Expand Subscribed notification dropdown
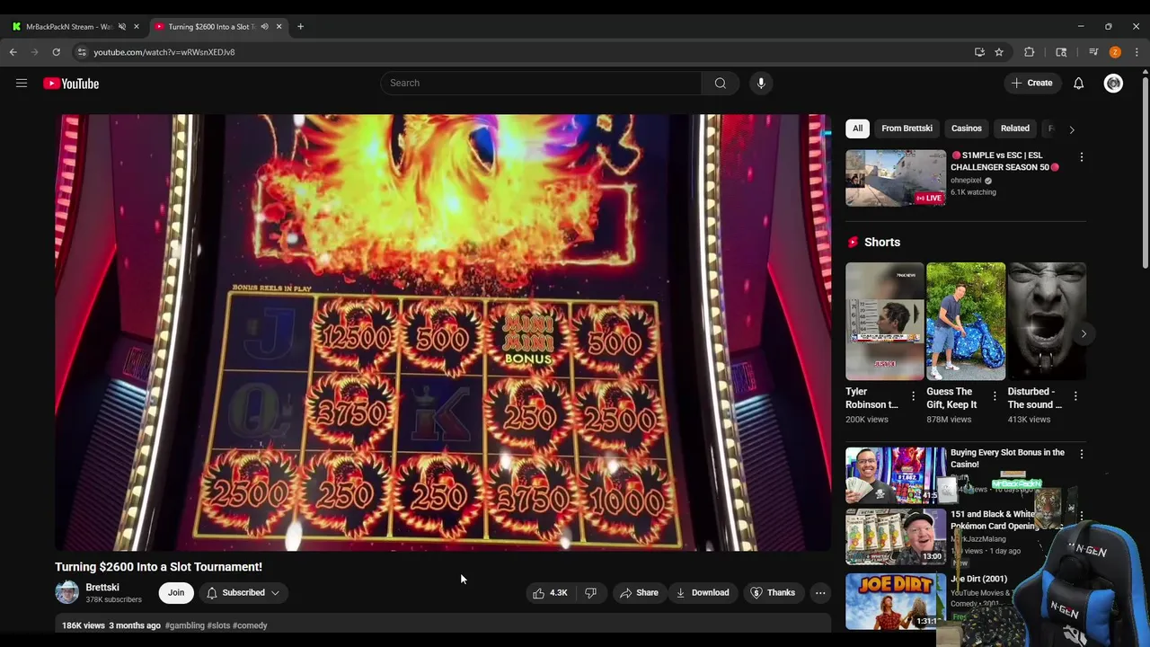Image resolution: width=1150 pixels, height=647 pixels. coord(243,593)
